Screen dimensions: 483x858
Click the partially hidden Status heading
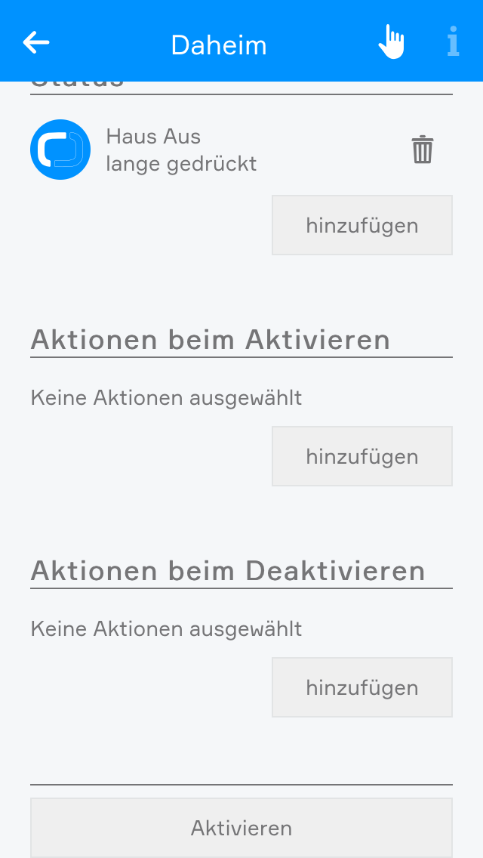point(77,85)
